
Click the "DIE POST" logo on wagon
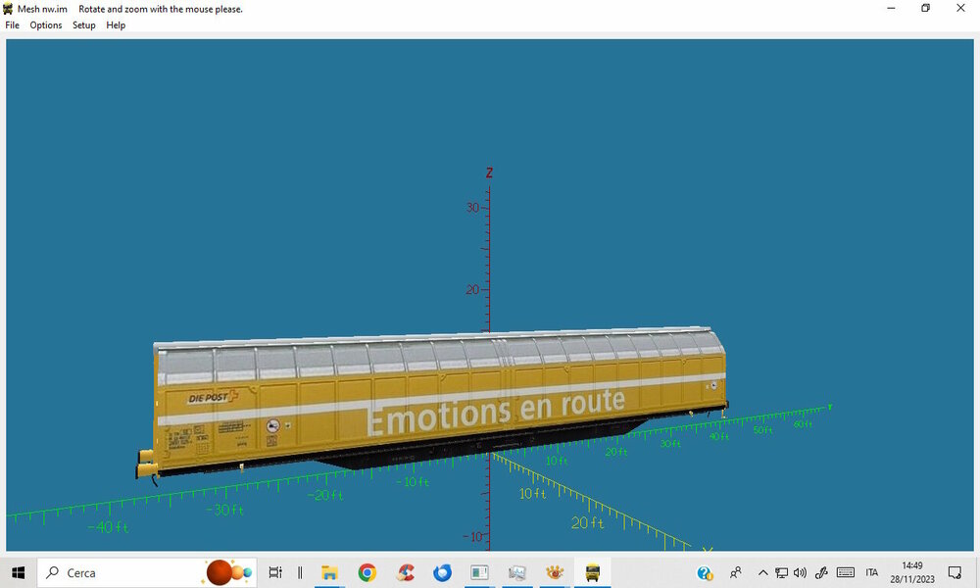pyautogui.click(x=213, y=398)
